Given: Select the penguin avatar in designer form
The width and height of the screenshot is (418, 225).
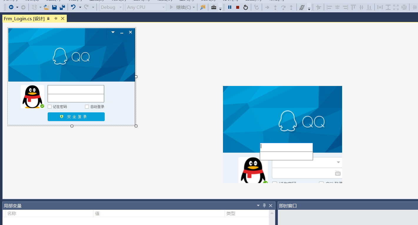Looking at the screenshot, I should tap(32, 97).
